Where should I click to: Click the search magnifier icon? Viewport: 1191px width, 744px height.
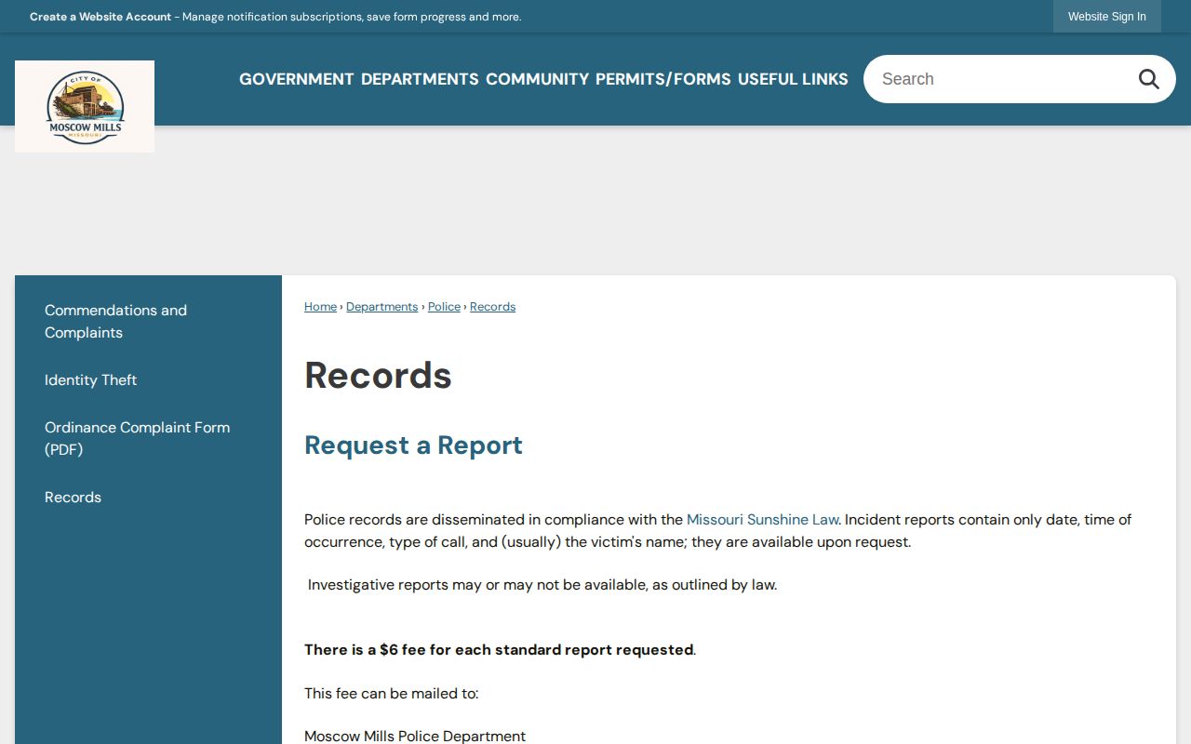coord(1149,79)
